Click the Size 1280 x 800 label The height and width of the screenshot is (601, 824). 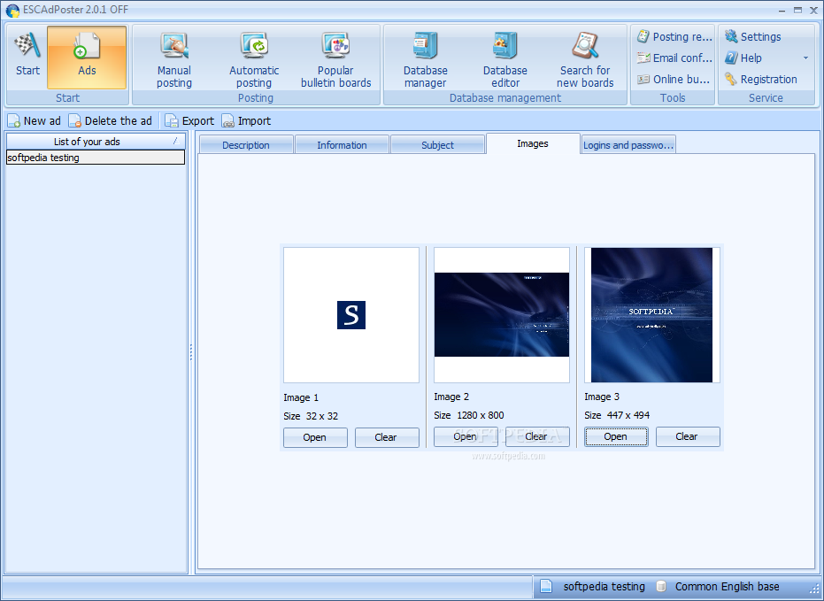[469, 415]
